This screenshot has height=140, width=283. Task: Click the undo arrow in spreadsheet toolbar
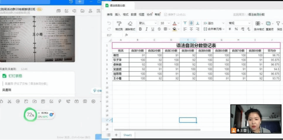click(109, 23)
